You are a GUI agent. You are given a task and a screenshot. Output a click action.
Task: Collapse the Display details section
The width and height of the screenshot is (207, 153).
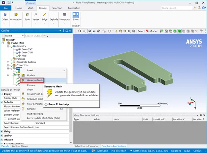(1, 94)
